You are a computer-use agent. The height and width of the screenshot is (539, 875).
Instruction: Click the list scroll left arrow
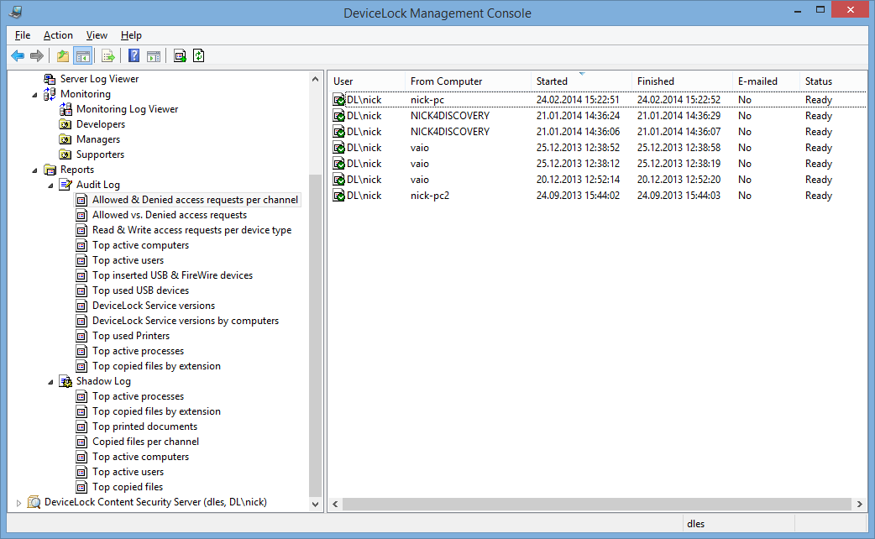[335, 504]
